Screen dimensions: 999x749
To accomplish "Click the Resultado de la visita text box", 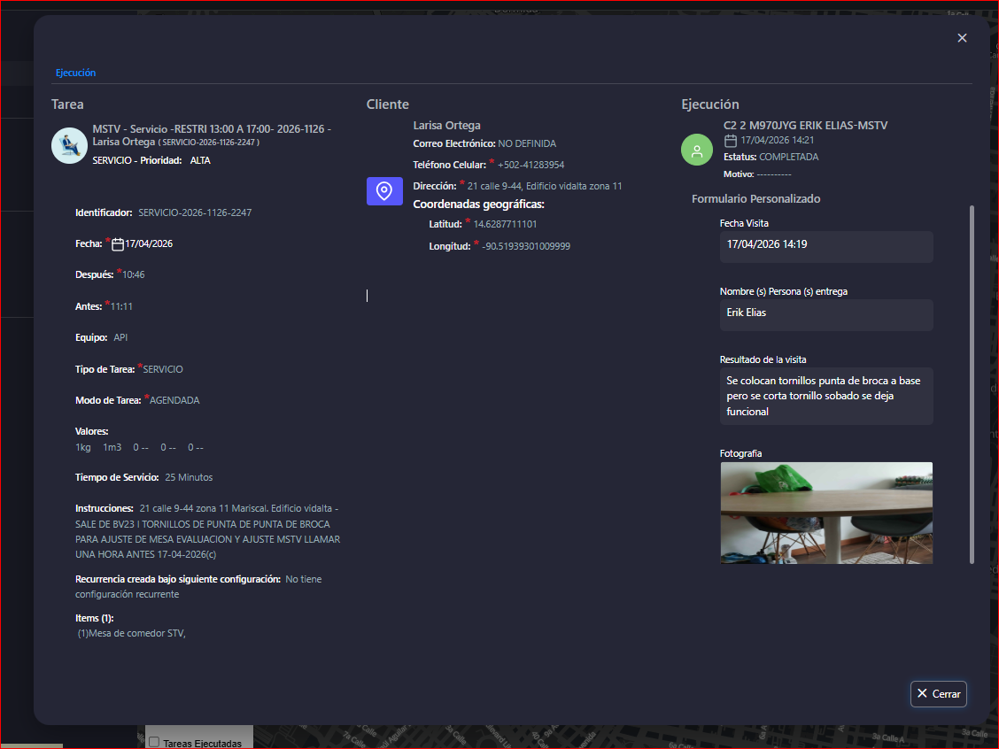I will 825,396.
